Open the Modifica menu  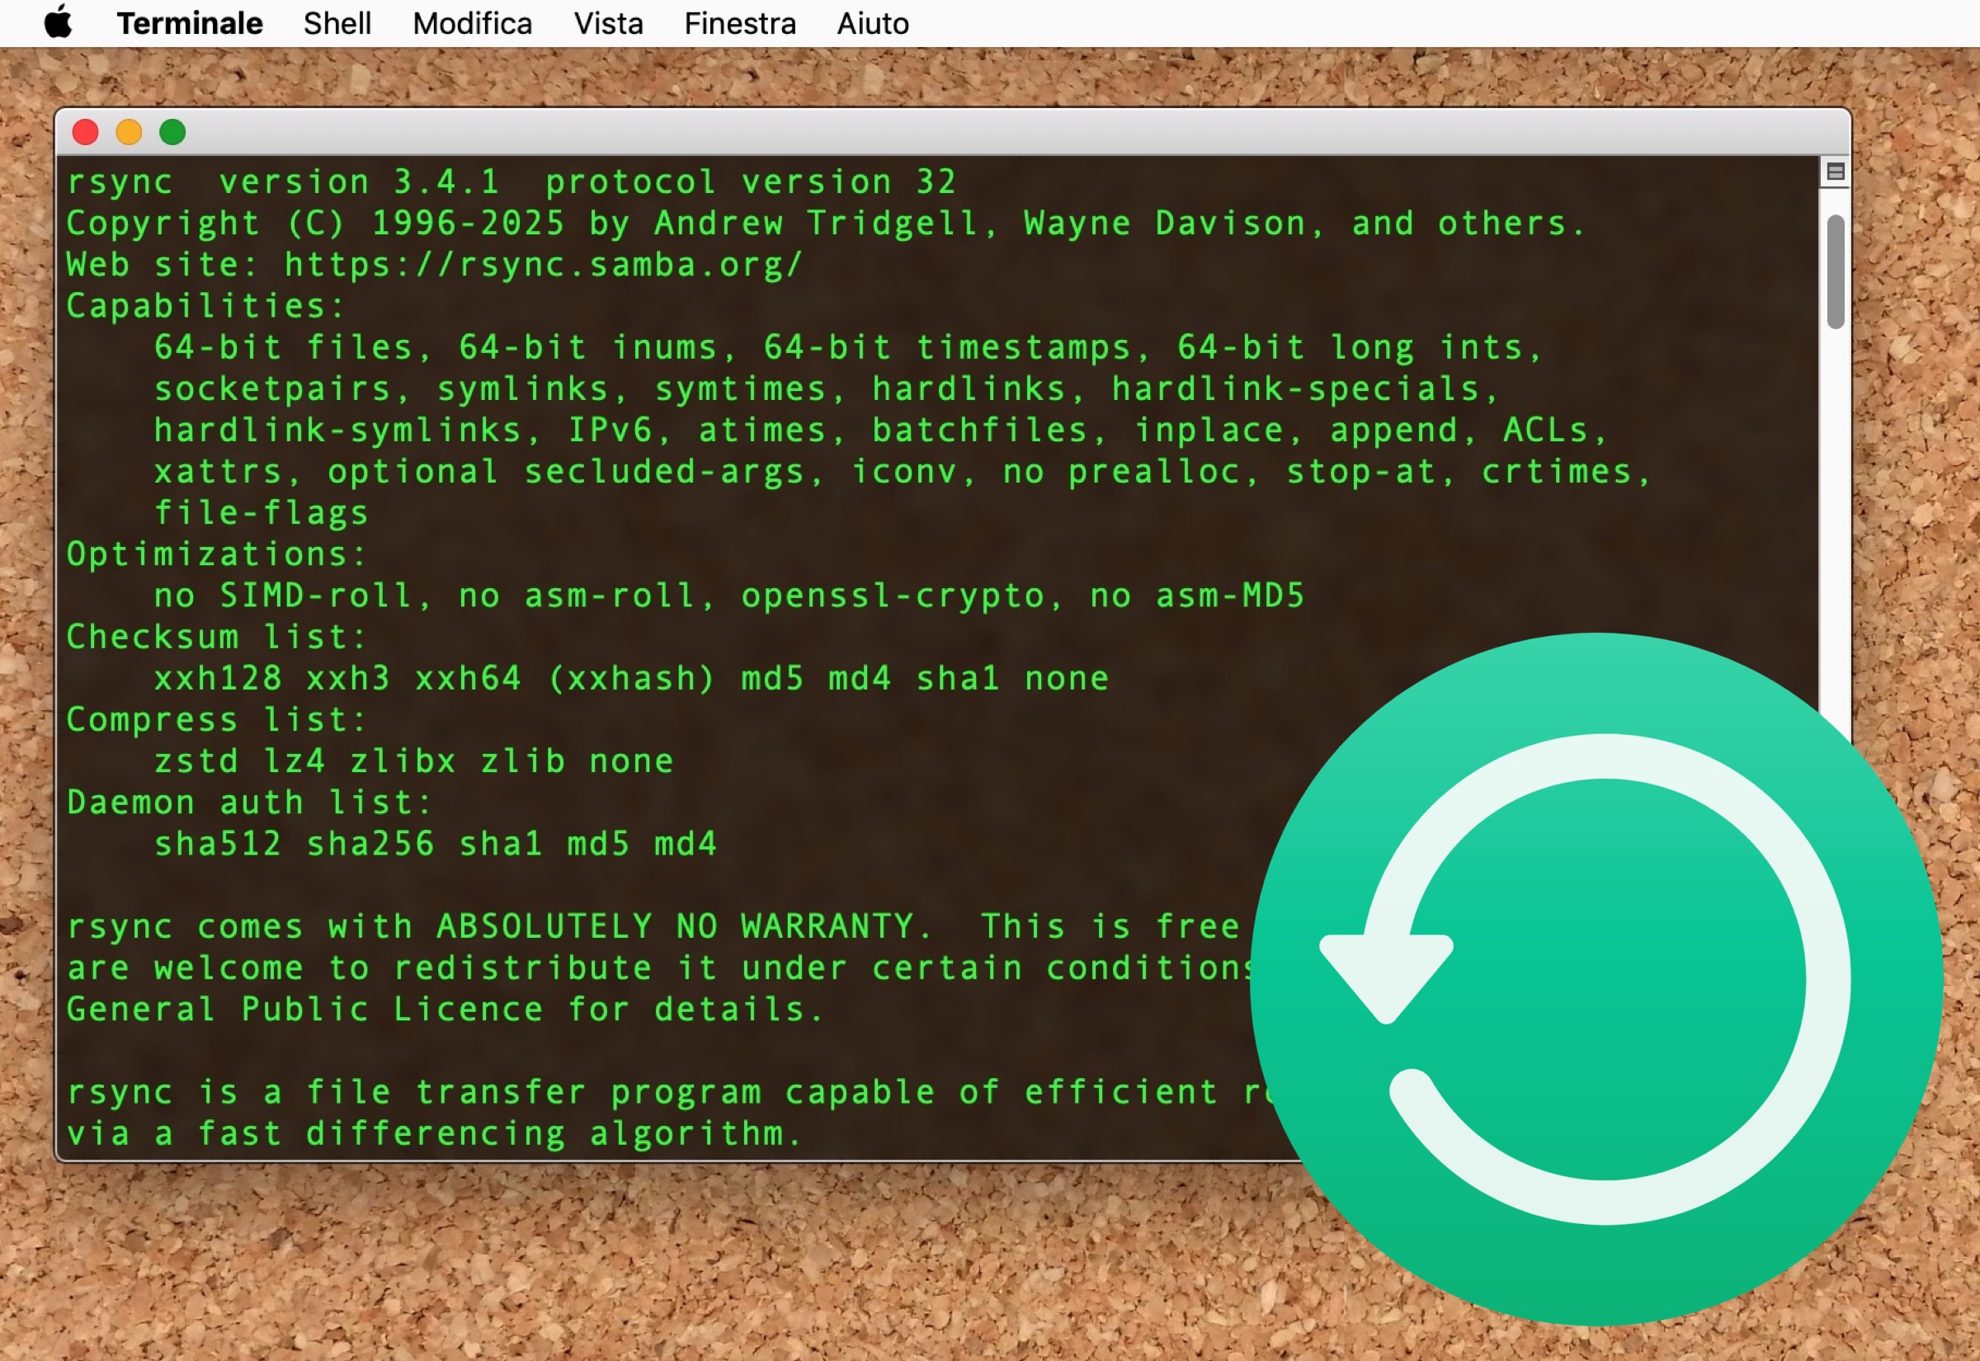pyautogui.click(x=472, y=22)
